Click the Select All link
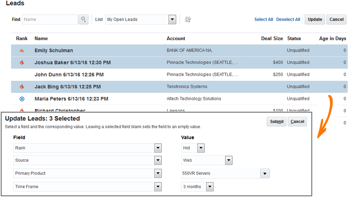Screen dimensions: 348x197 pos(263,20)
